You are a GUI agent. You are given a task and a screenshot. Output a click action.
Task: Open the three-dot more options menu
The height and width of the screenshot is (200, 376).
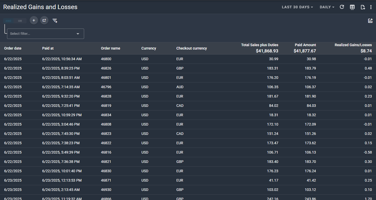(x=371, y=7)
